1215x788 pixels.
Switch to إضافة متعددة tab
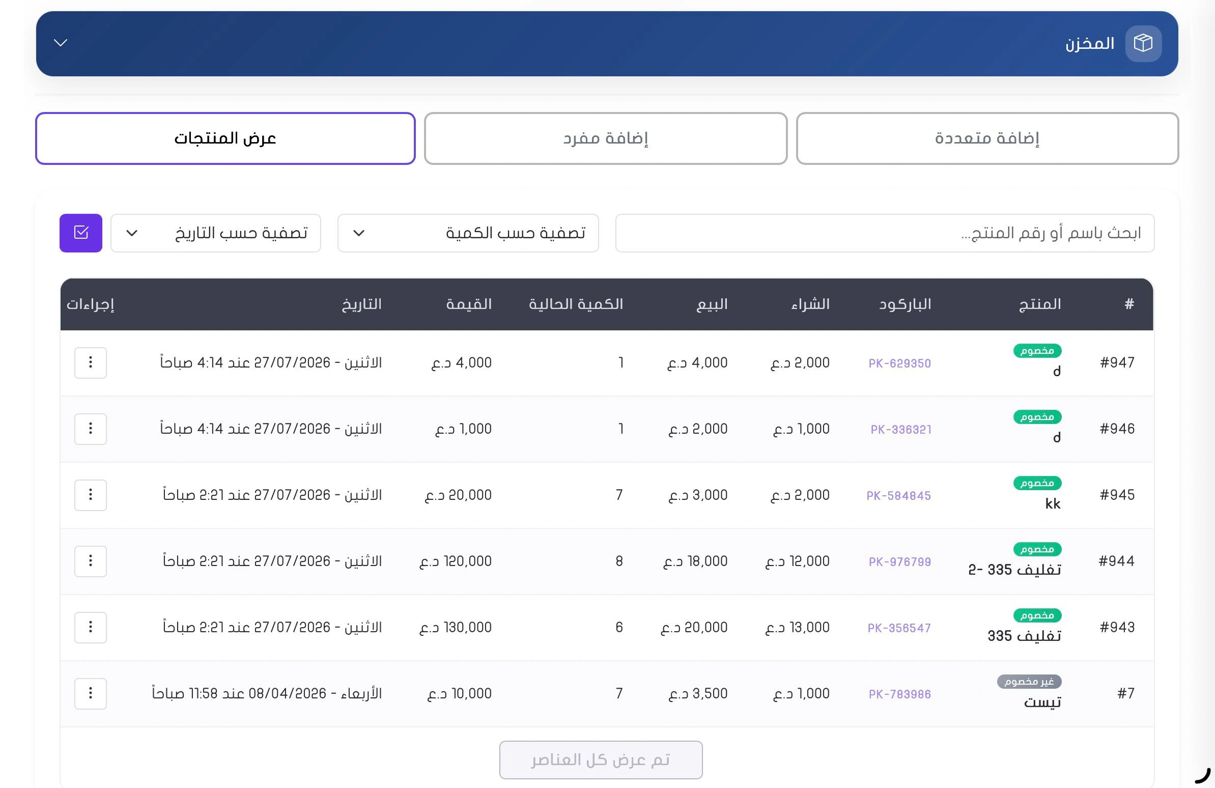click(987, 138)
